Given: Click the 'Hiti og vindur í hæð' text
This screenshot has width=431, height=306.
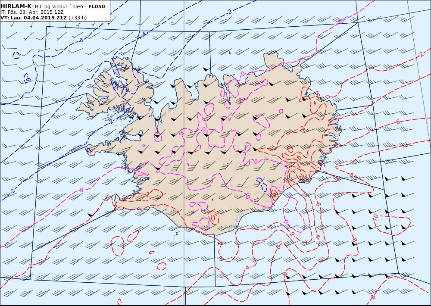Looking at the screenshot, I should (x=59, y=6).
